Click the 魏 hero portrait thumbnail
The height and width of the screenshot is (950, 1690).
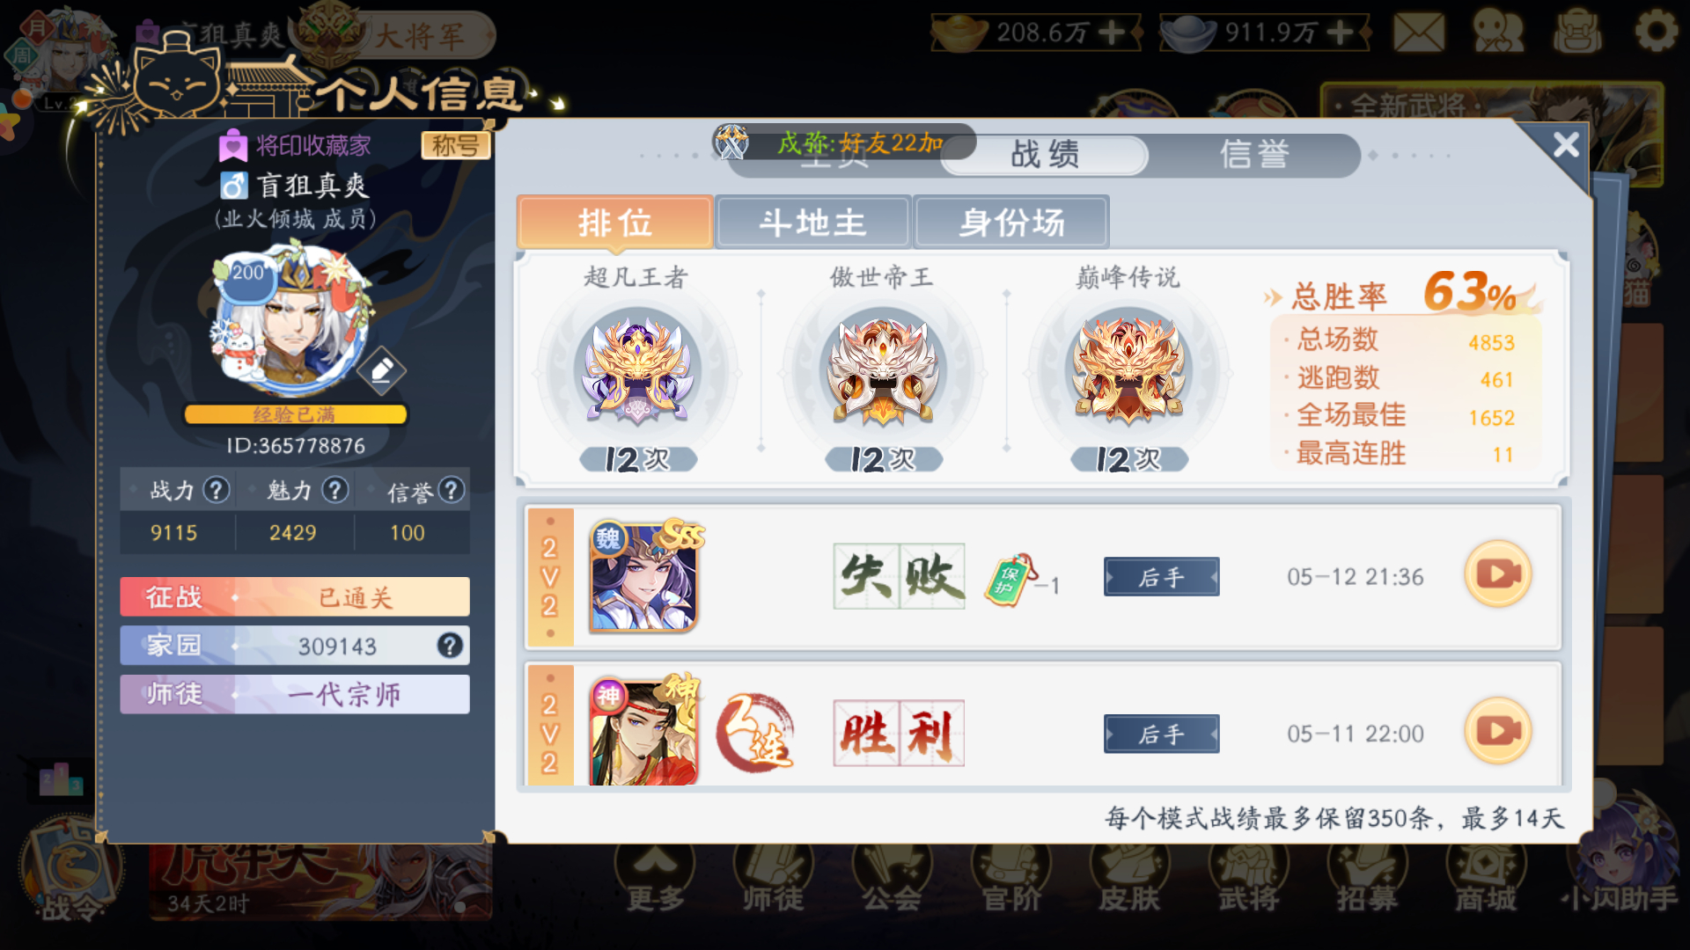(643, 578)
